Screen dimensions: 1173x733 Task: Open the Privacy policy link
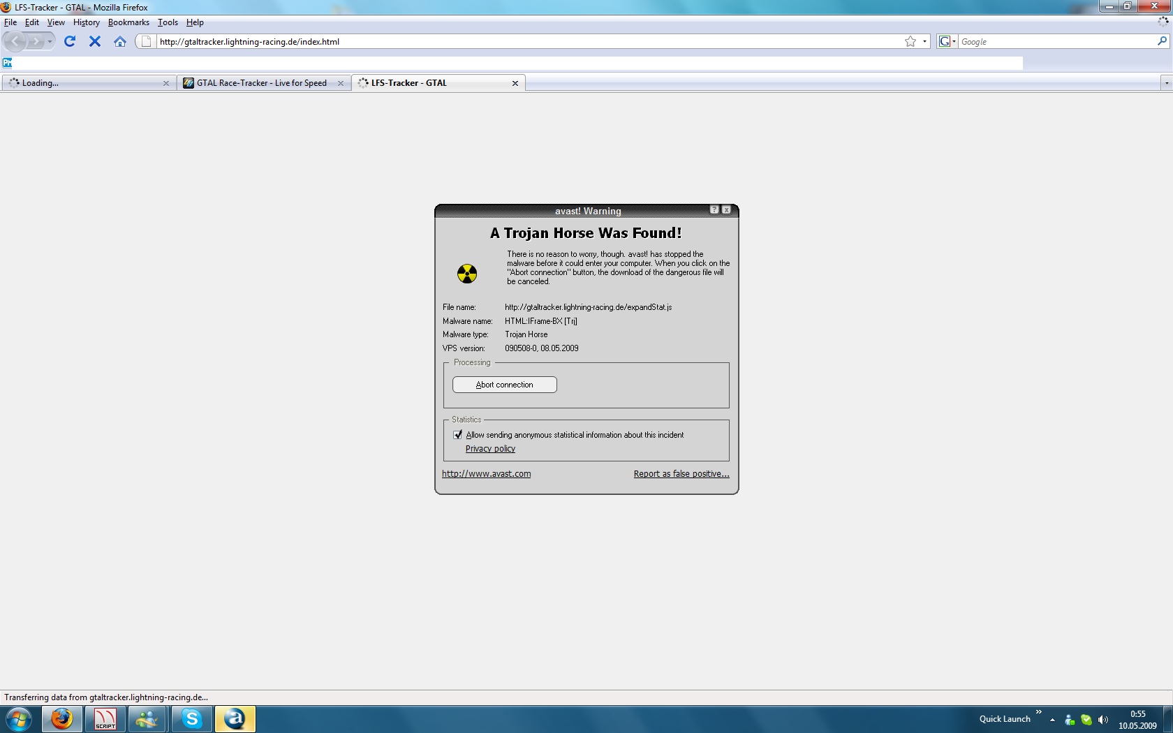[490, 449]
